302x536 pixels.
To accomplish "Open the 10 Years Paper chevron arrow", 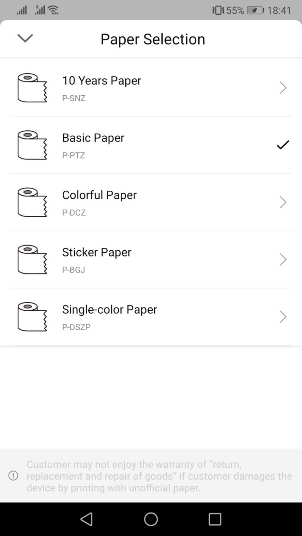I will click(283, 88).
